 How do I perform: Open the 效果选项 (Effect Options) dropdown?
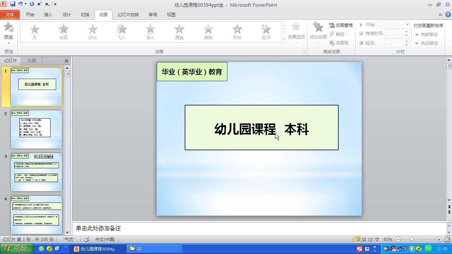[x=297, y=33]
